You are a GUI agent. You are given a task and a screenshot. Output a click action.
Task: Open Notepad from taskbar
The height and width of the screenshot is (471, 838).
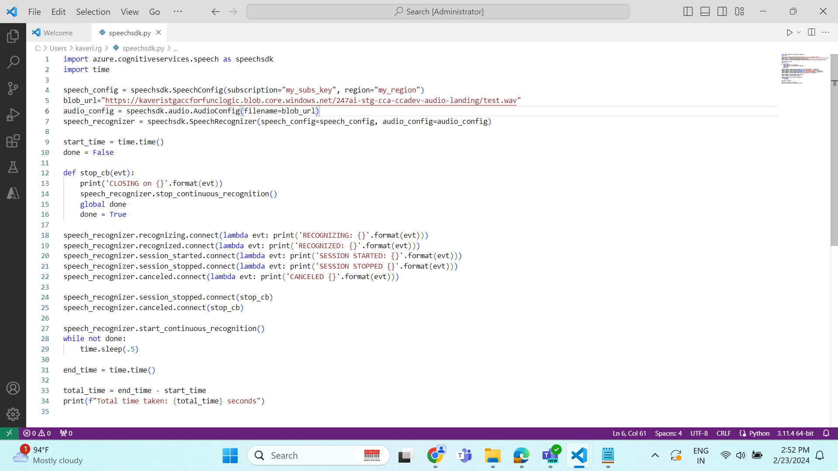point(608,456)
